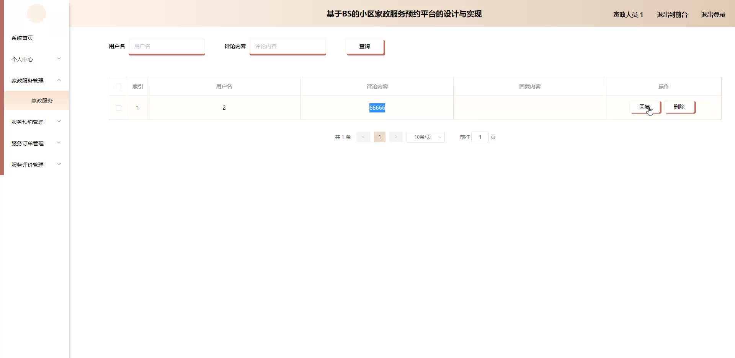This screenshot has height=358, width=735.
Task: Open the 服务评价管理 menu label
Action: 28,165
